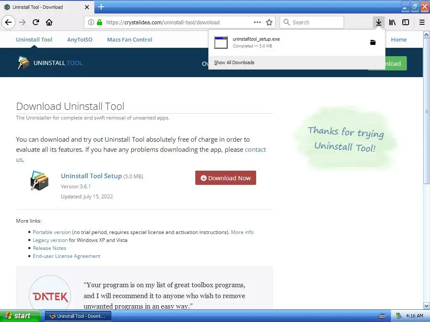The height and width of the screenshot is (322, 430).
Task: Open the Uninstall Tool nav item
Action: (x=34, y=39)
